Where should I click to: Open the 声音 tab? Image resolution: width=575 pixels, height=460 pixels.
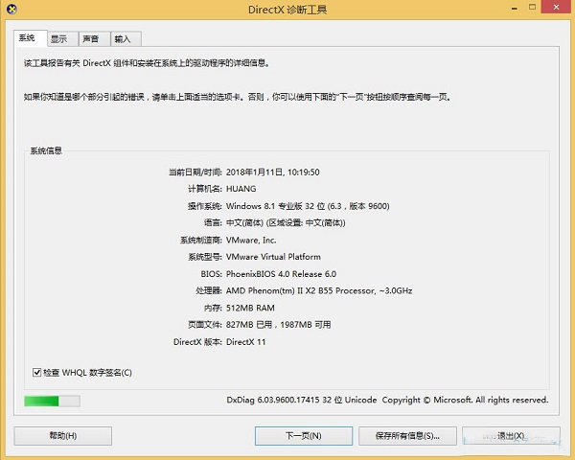tap(94, 39)
